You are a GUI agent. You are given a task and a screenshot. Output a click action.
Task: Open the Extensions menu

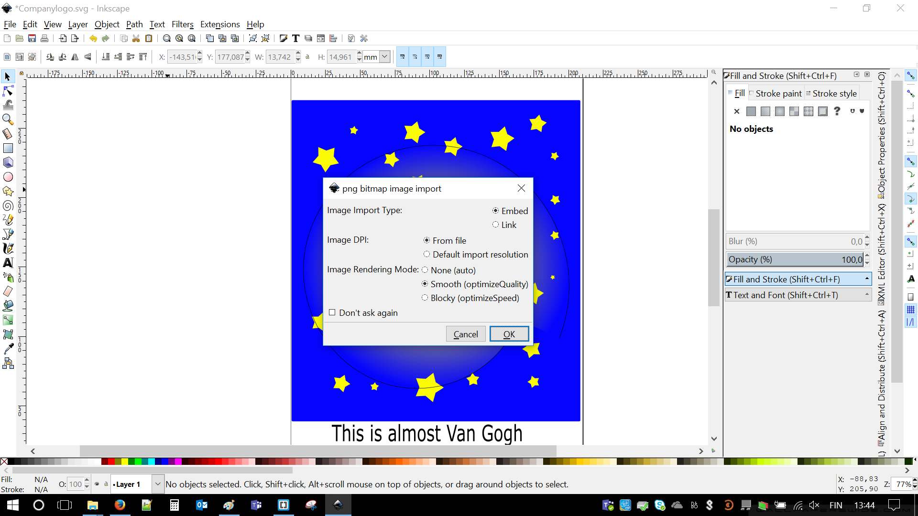point(220,24)
